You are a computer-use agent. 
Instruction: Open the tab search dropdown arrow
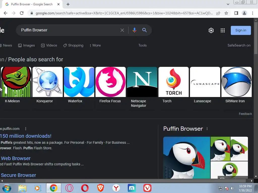point(228,5)
